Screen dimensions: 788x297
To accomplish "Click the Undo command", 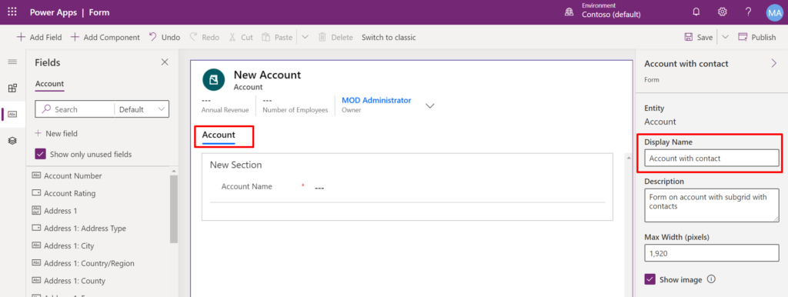I will point(165,37).
